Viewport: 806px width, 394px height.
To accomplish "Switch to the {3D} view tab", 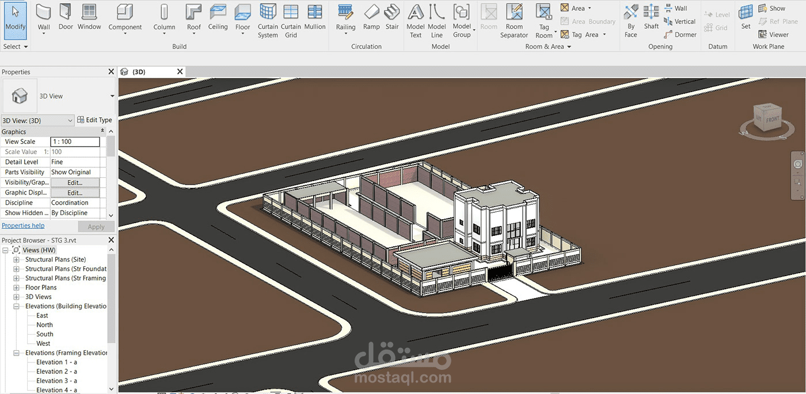I will (x=139, y=72).
